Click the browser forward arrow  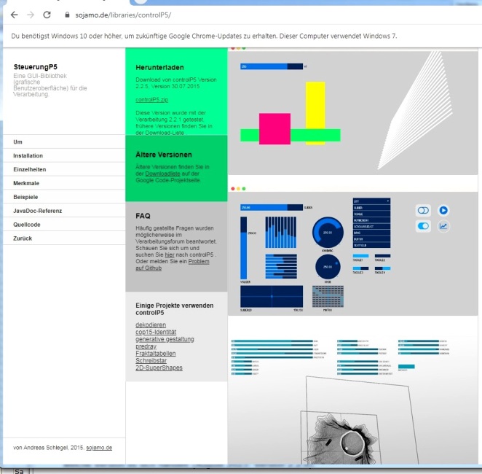coord(31,15)
